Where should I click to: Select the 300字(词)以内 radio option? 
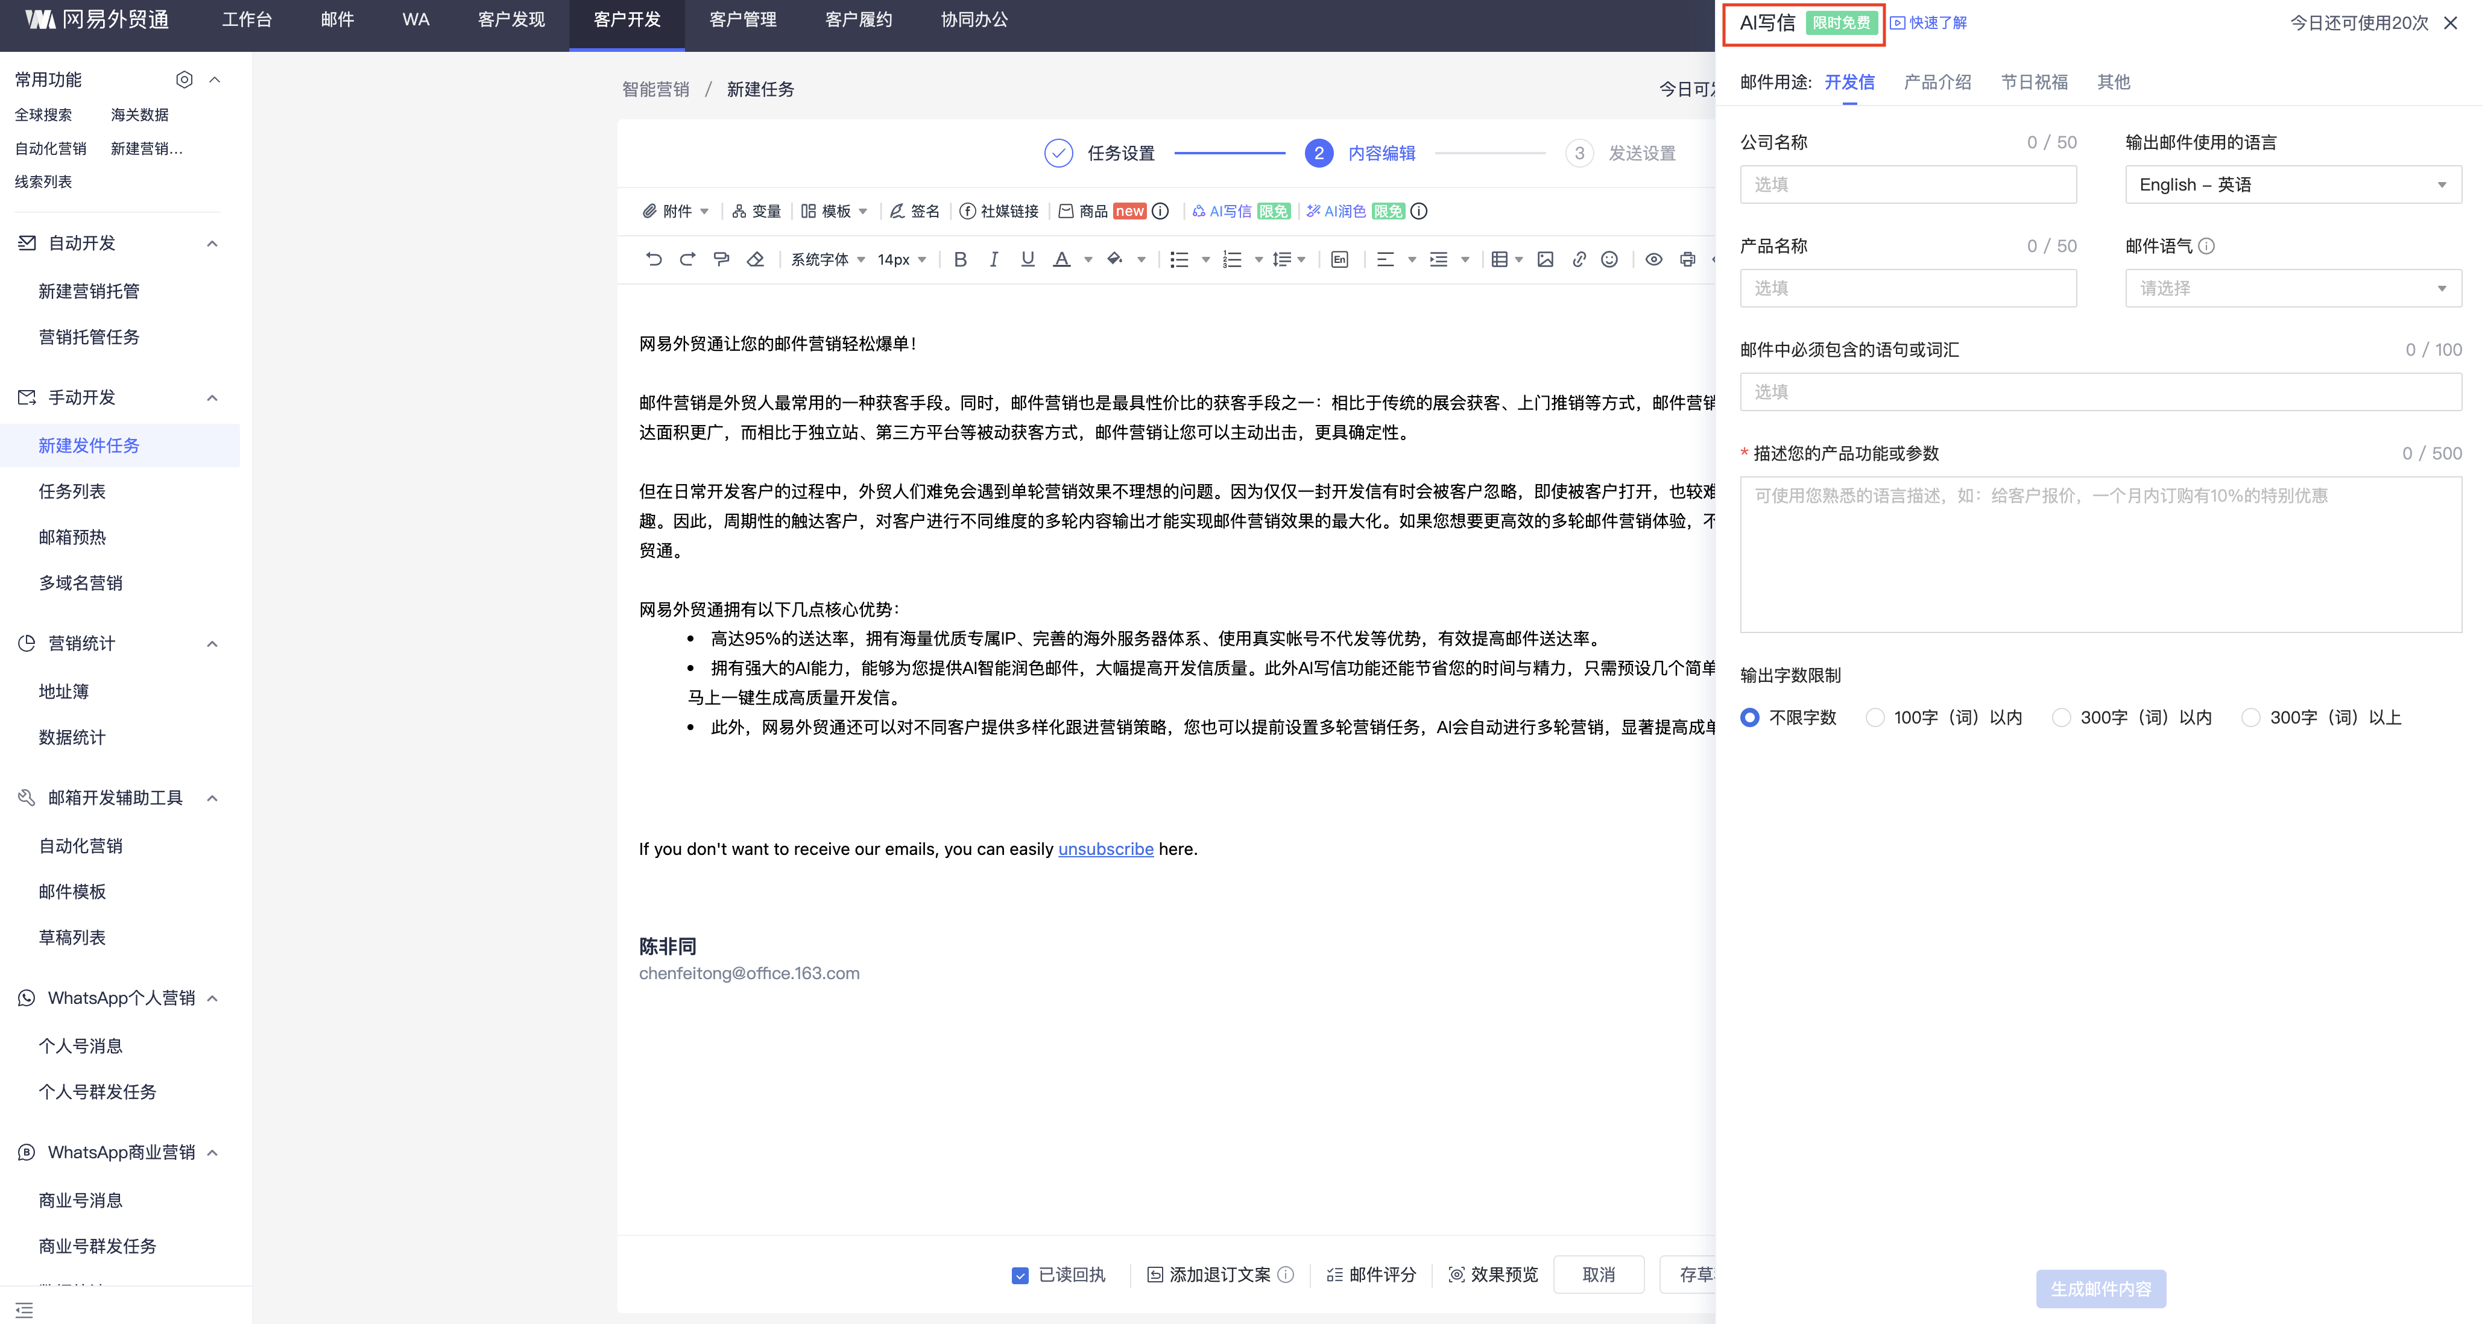[2061, 717]
